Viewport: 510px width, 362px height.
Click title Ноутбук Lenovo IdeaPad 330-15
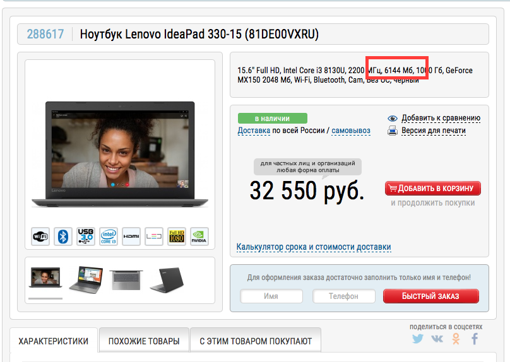tap(199, 34)
